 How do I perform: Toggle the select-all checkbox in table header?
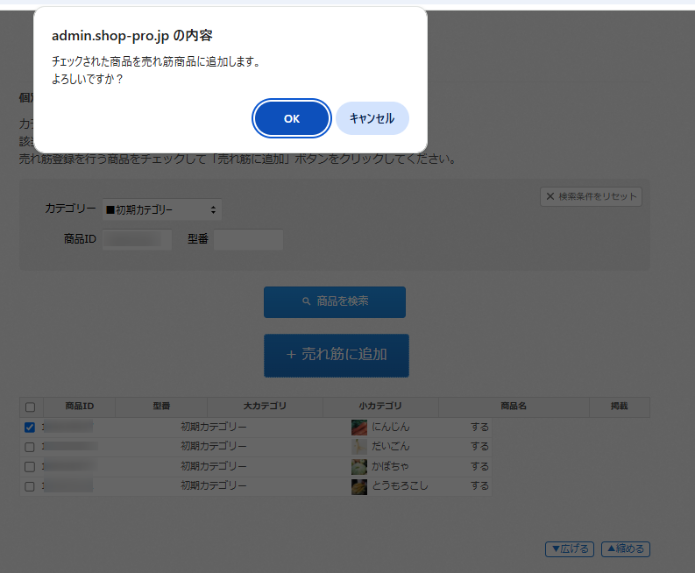pos(30,407)
